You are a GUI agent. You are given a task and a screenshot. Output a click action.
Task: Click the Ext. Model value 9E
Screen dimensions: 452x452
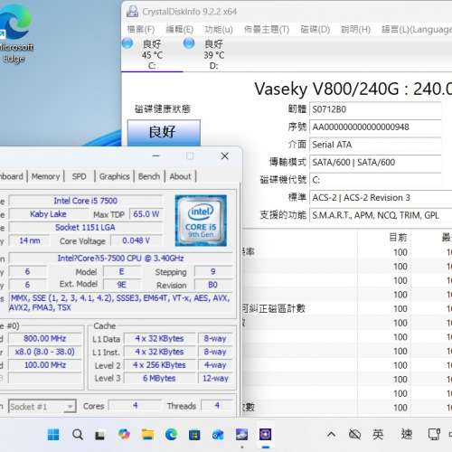(x=122, y=285)
